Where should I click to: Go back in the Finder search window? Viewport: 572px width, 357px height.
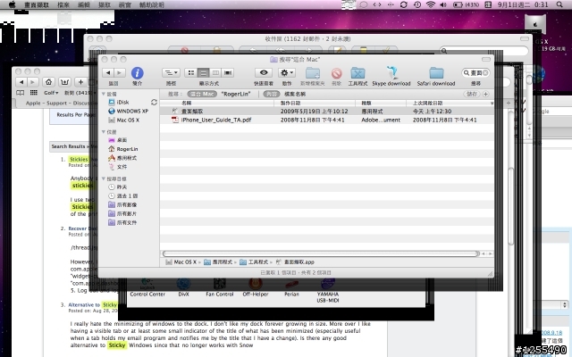tap(108, 73)
